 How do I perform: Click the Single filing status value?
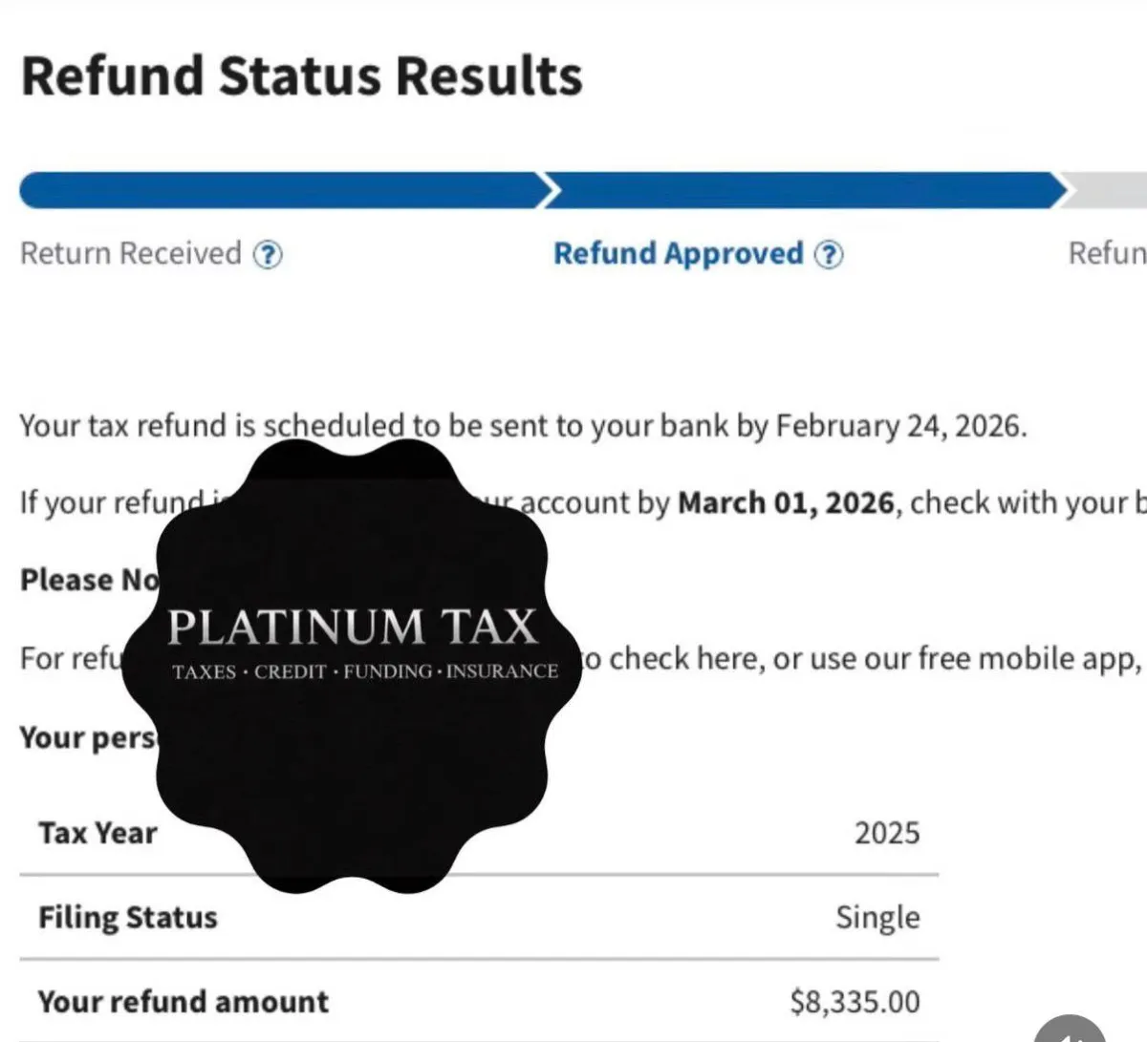[x=877, y=917]
